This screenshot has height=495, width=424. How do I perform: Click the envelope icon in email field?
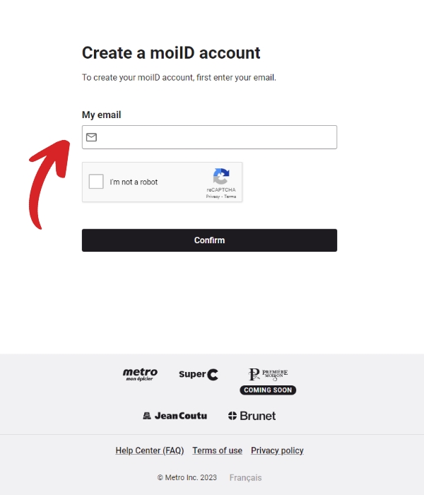[91, 137]
